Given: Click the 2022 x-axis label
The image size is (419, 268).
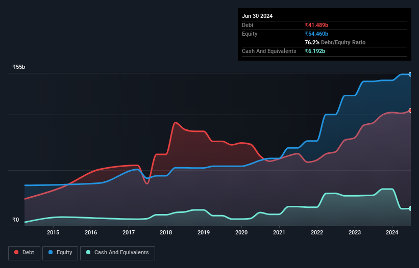Looking at the screenshot, I should pos(317,232).
